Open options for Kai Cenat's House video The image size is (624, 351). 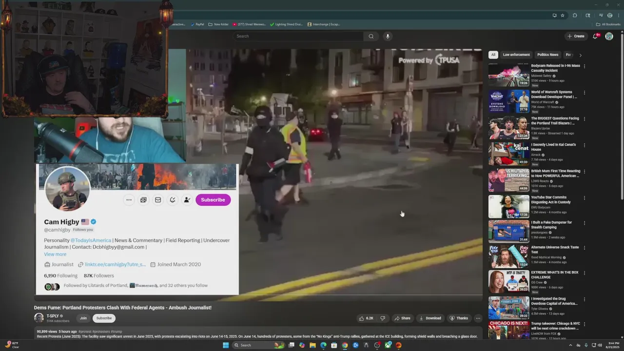(x=585, y=145)
